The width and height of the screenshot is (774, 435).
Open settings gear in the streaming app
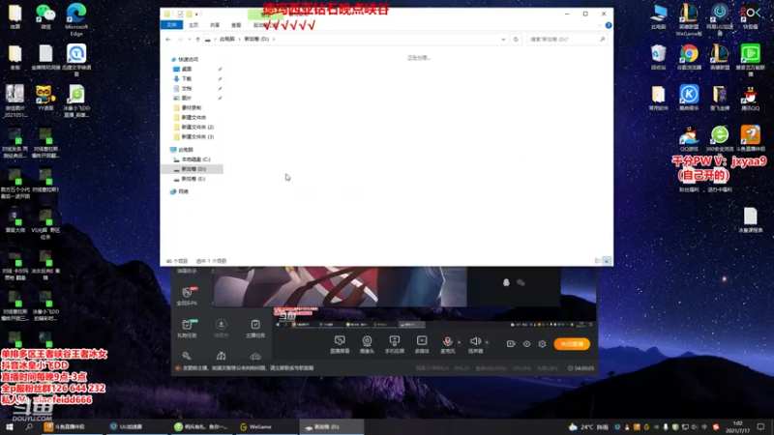(x=542, y=344)
